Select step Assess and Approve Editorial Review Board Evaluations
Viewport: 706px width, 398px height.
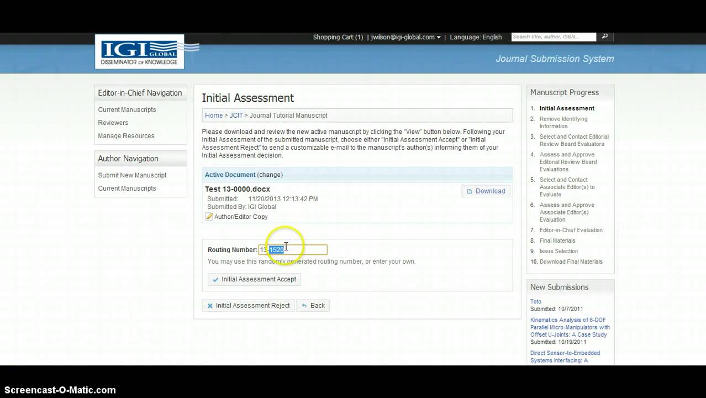pyautogui.click(x=568, y=162)
